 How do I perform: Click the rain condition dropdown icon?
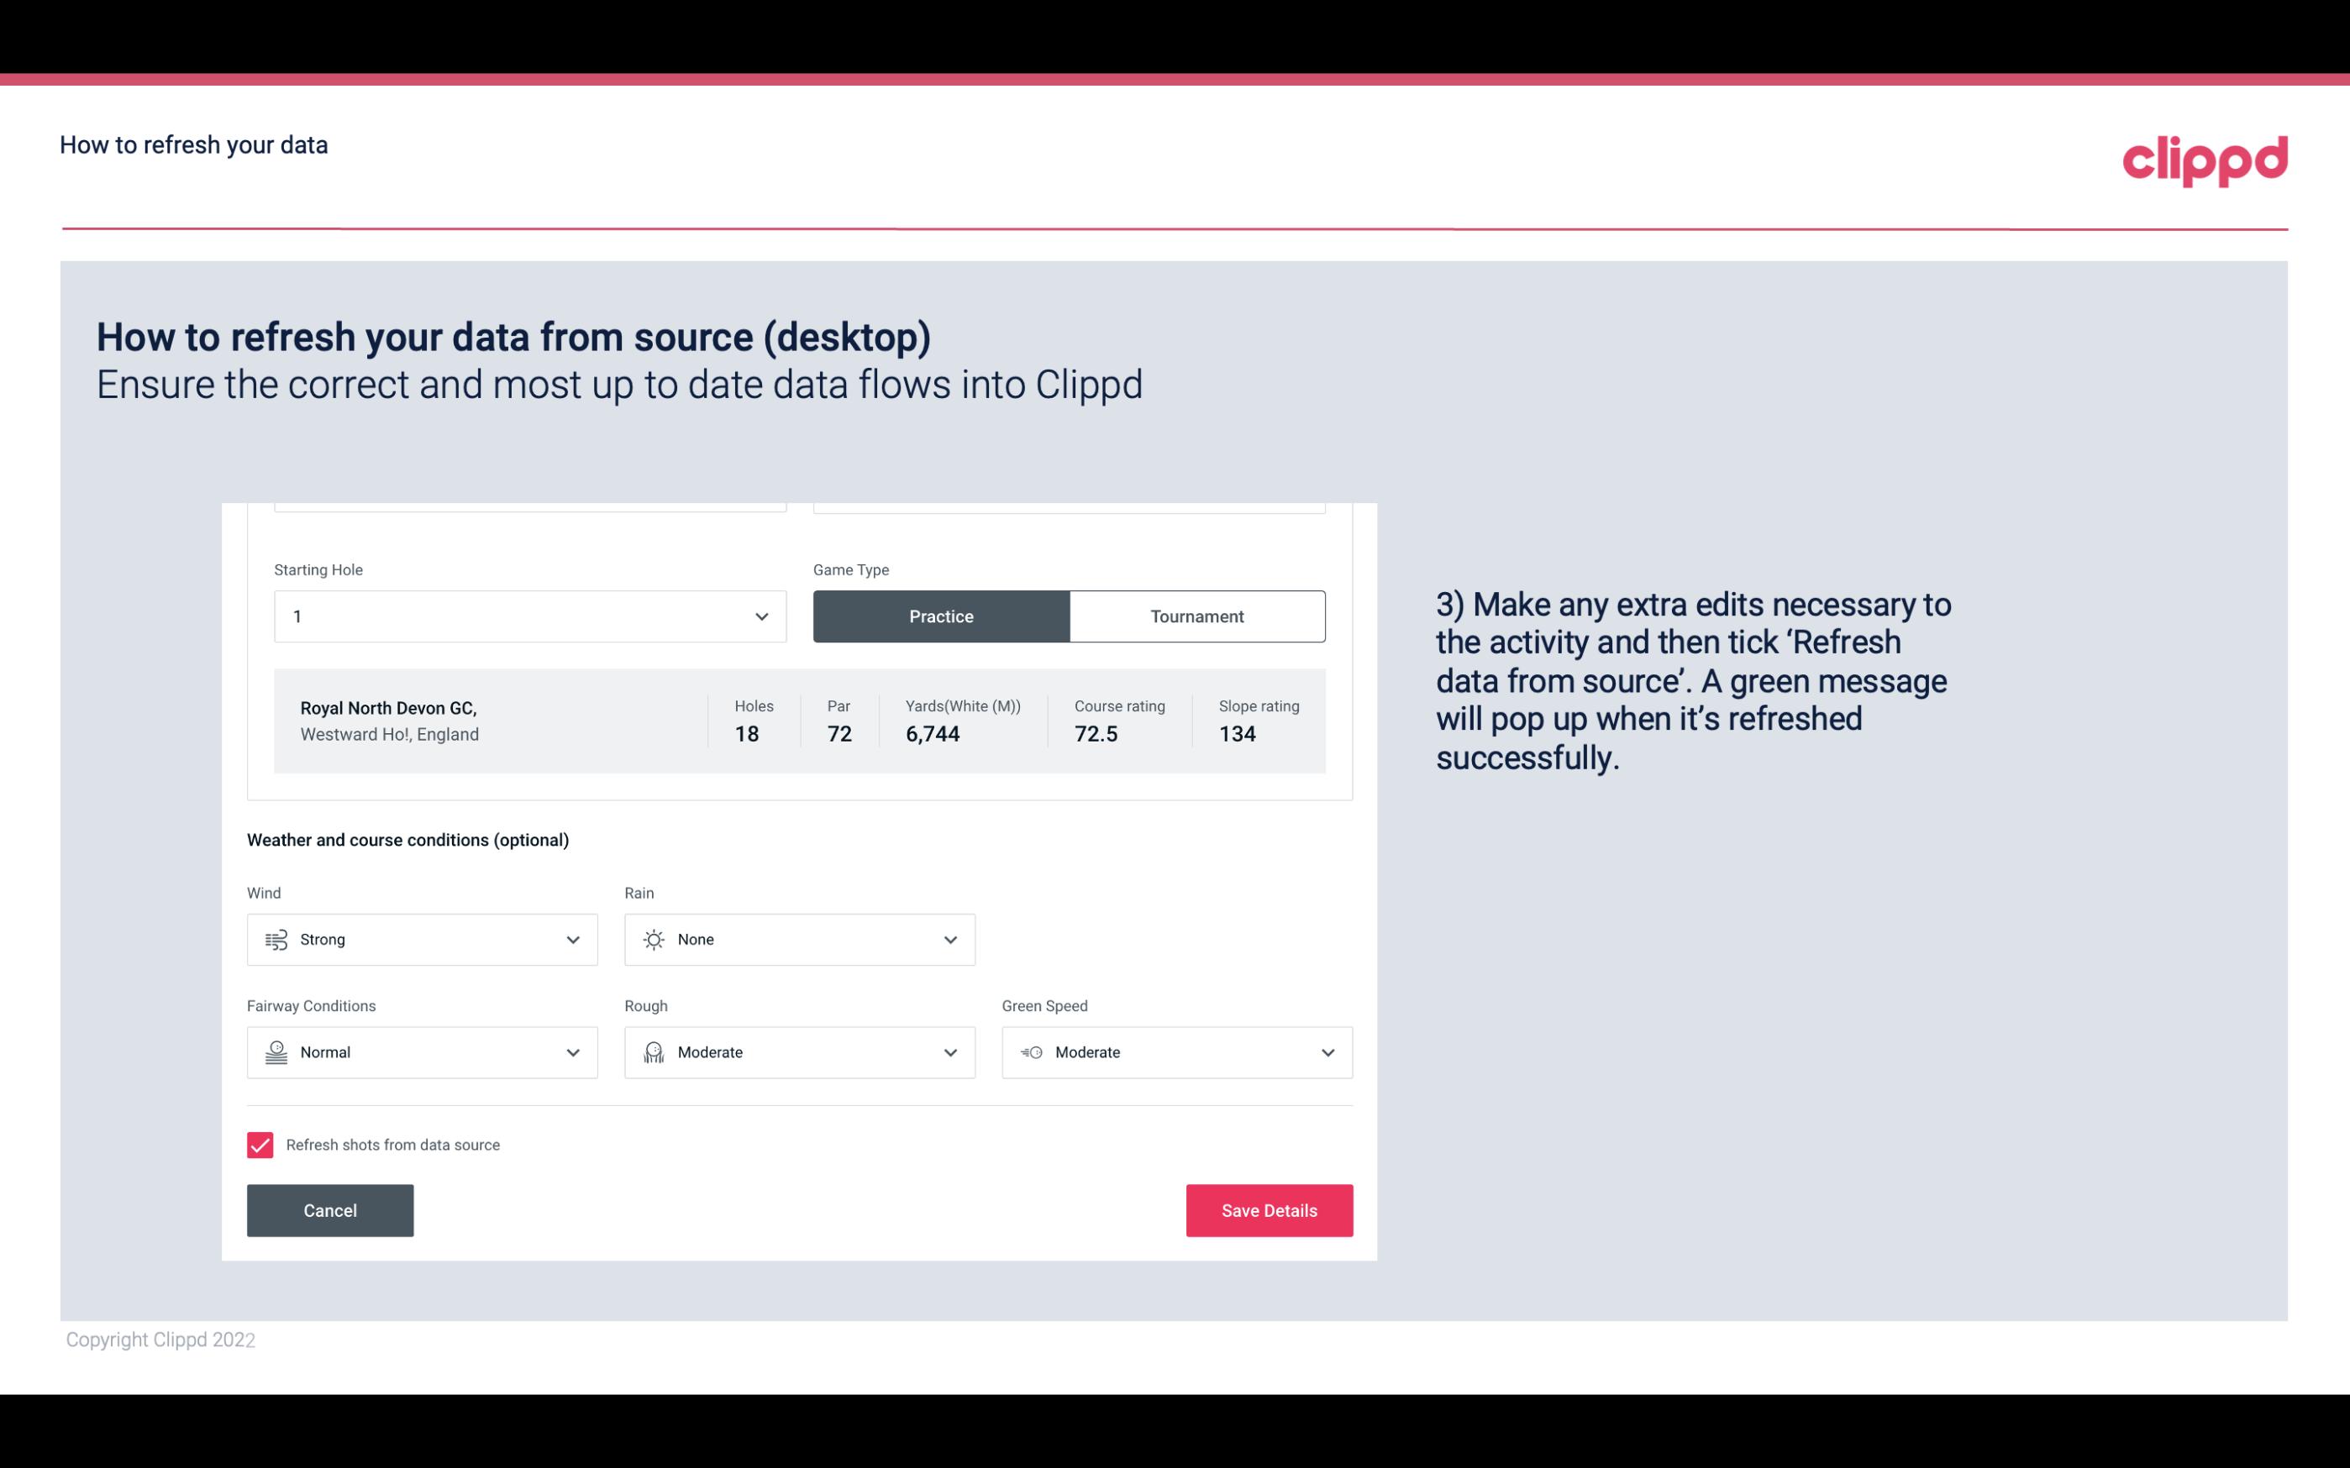(x=949, y=939)
